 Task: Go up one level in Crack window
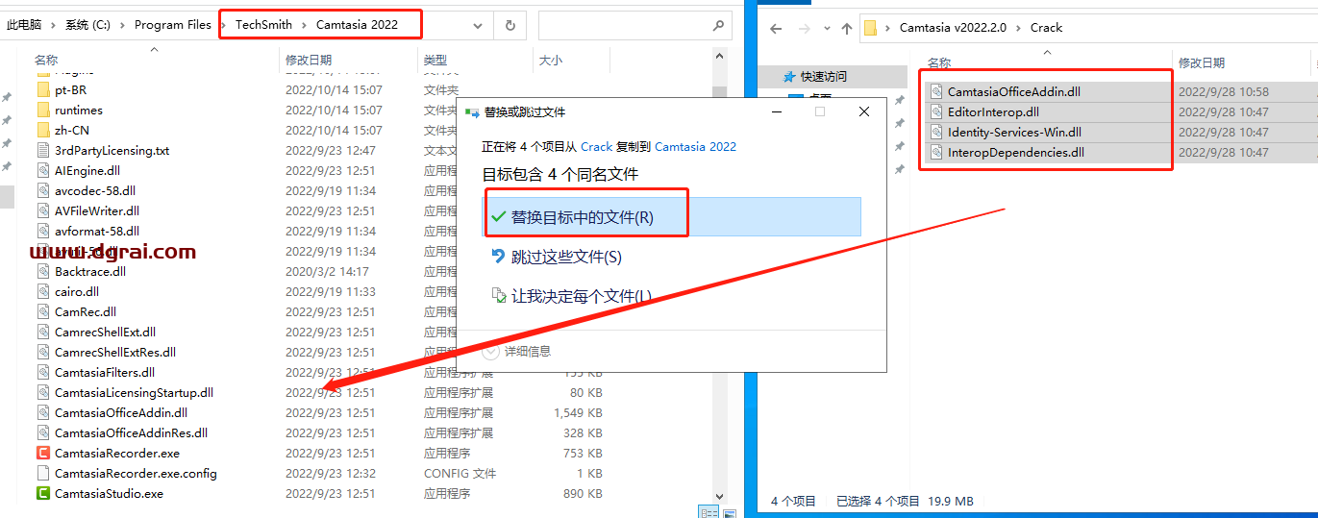[847, 28]
